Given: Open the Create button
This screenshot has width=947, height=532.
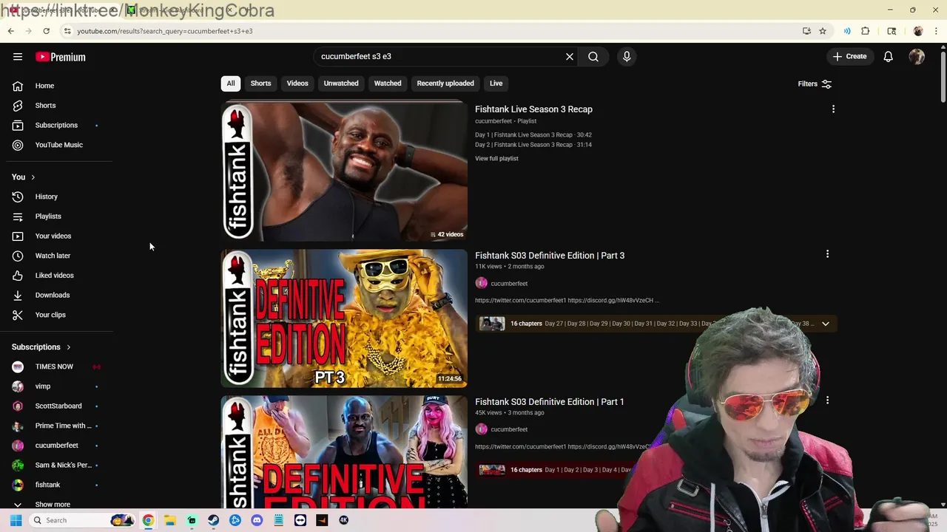Looking at the screenshot, I should coord(849,56).
